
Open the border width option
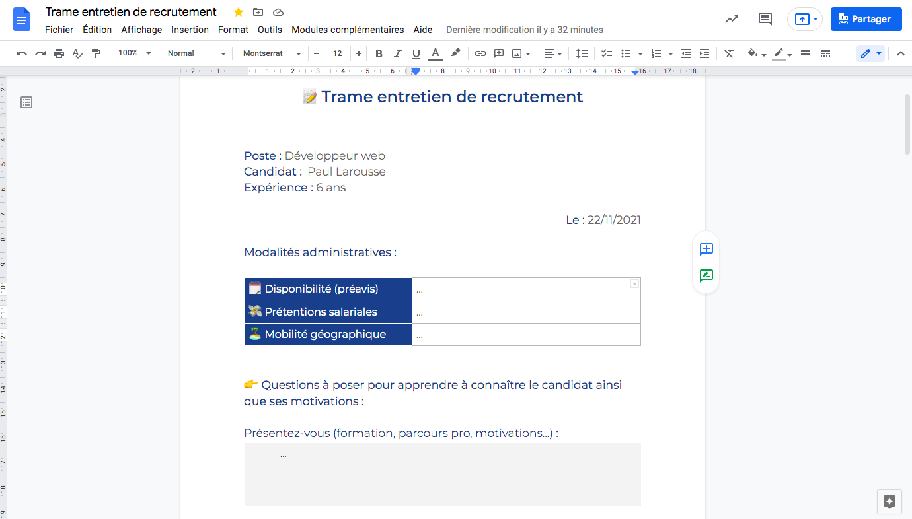point(806,53)
